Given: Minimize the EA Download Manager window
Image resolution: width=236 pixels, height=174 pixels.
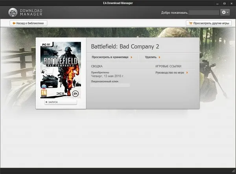Looking at the screenshot, I should [218, 3].
